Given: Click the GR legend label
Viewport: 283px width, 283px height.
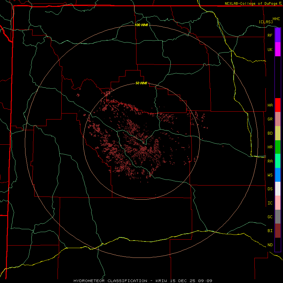Looking at the screenshot, I should (270, 119).
